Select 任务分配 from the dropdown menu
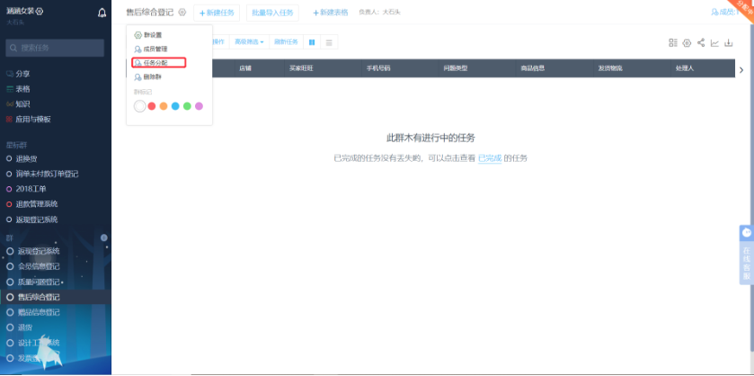 click(155, 63)
